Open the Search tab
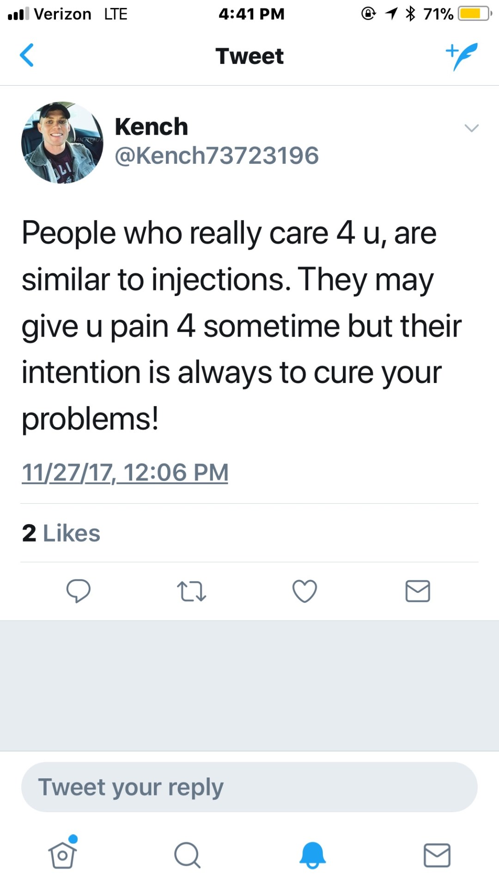The height and width of the screenshot is (888, 499). (187, 855)
